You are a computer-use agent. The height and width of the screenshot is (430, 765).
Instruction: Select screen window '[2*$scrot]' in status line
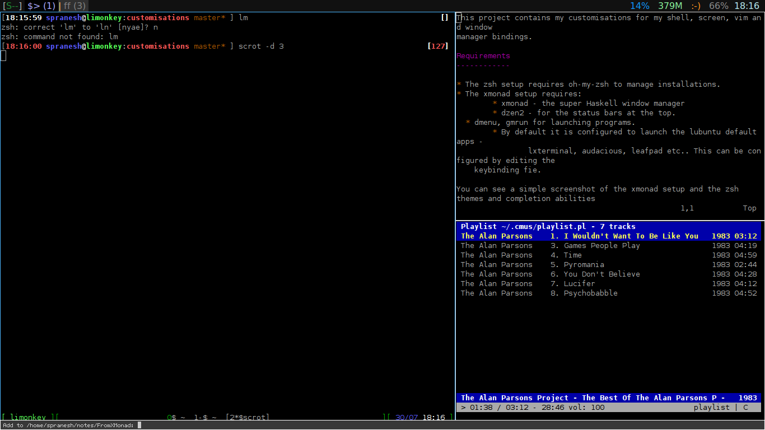(x=248, y=418)
